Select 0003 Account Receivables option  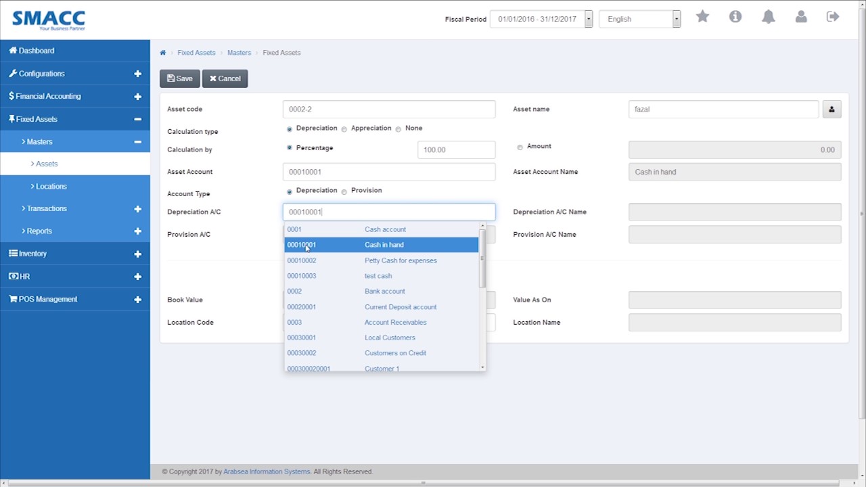(382, 323)
